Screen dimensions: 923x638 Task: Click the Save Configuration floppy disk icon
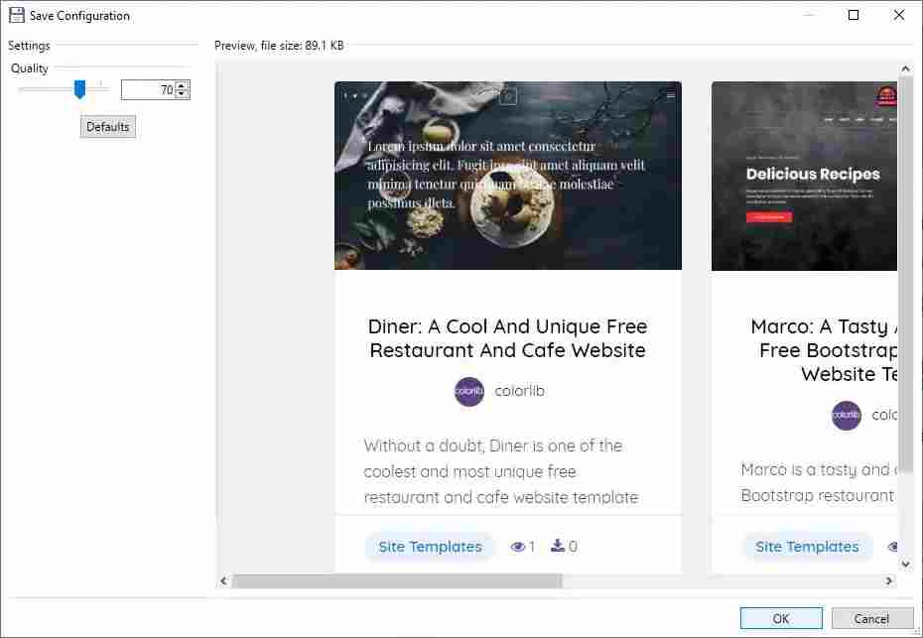point(16,15)
